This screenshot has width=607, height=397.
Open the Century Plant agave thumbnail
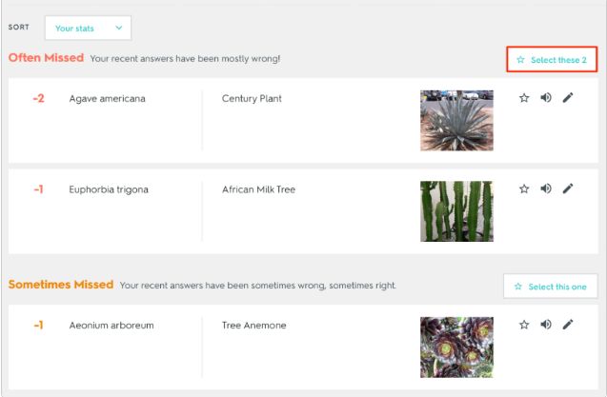[456, 120]
